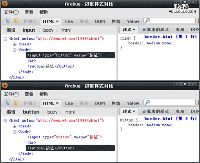Click the magnifier icon in top search box
Viewport: 200px width, 163px height.
pyautogui.click(x=147, y=20)
